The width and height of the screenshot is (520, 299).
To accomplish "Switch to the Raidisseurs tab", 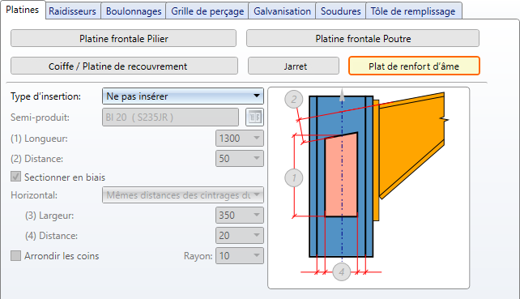I will coord(72,11).
